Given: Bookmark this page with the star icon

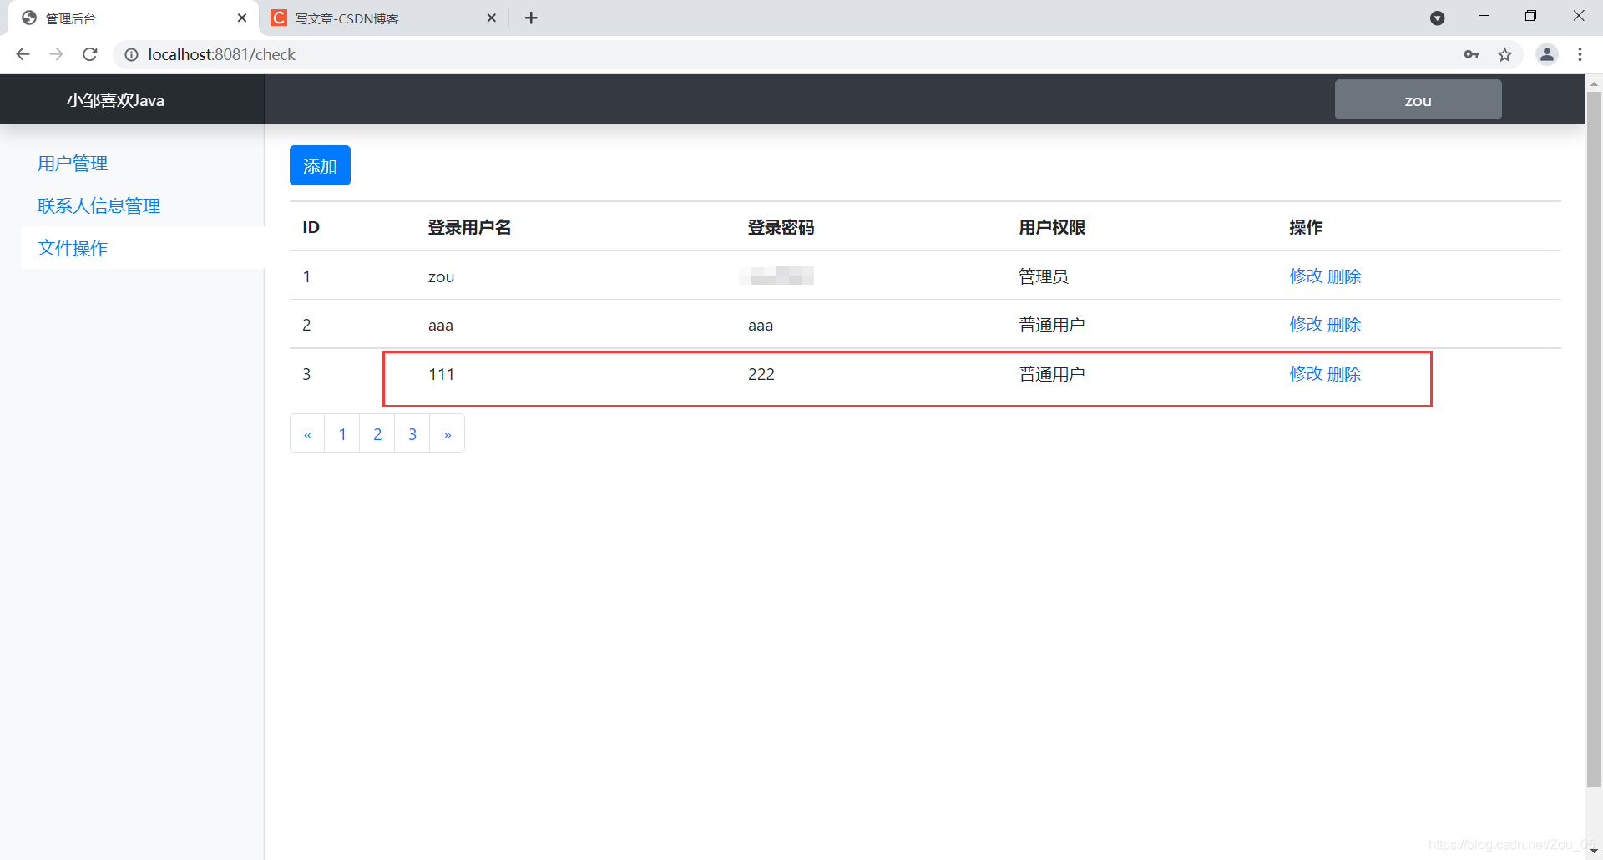Looking at the screenshot, I should [x=1504, y=54].
